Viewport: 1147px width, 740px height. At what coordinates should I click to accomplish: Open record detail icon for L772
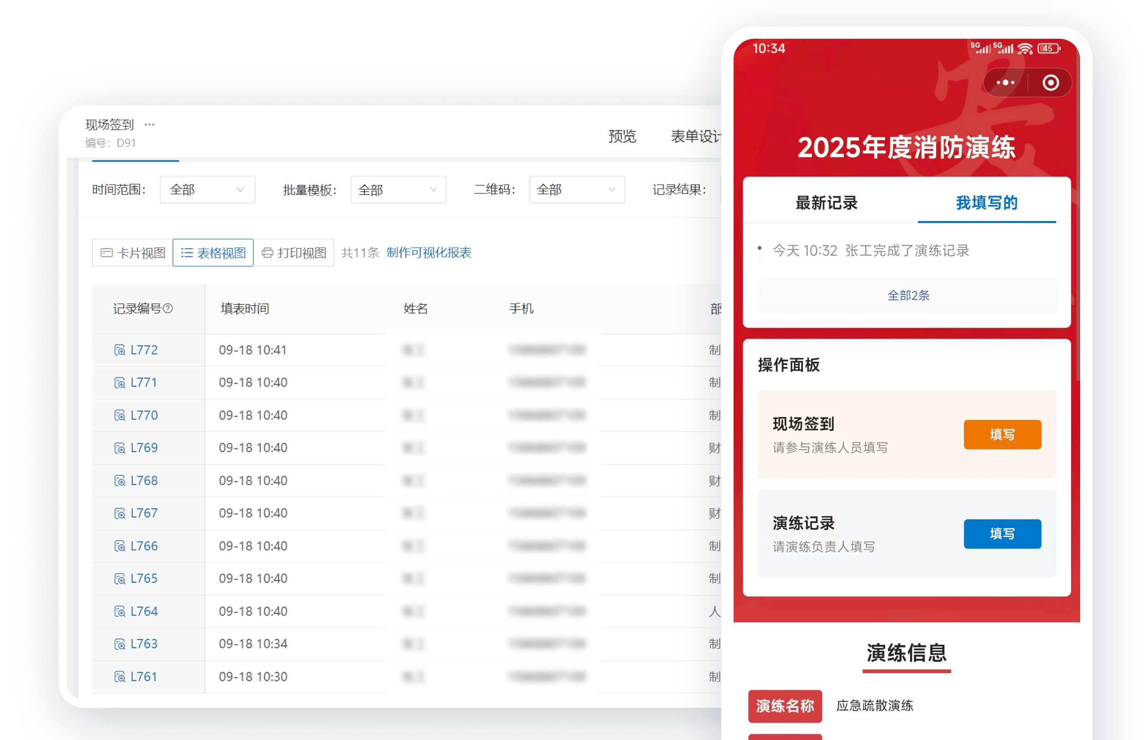[120, 350]
